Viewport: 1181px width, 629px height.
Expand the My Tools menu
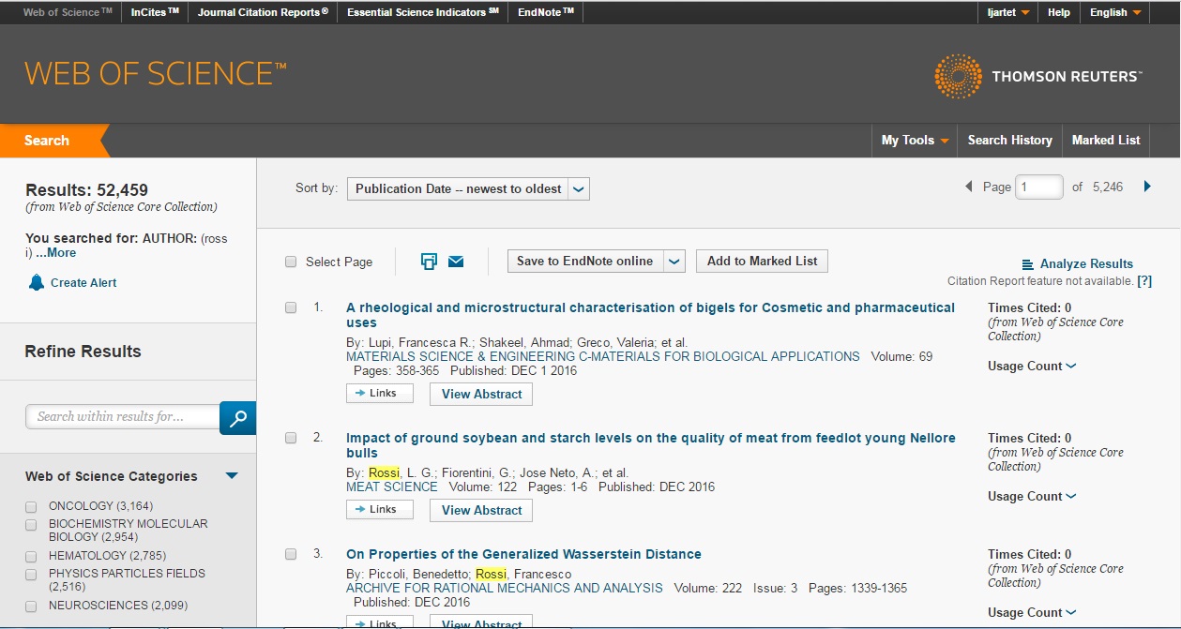(915, 140)
